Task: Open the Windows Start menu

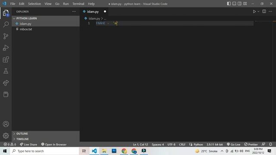Action: [x=5, y=151]
